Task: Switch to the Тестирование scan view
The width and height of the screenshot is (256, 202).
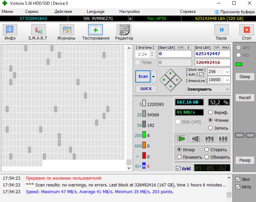Action: 96,32
